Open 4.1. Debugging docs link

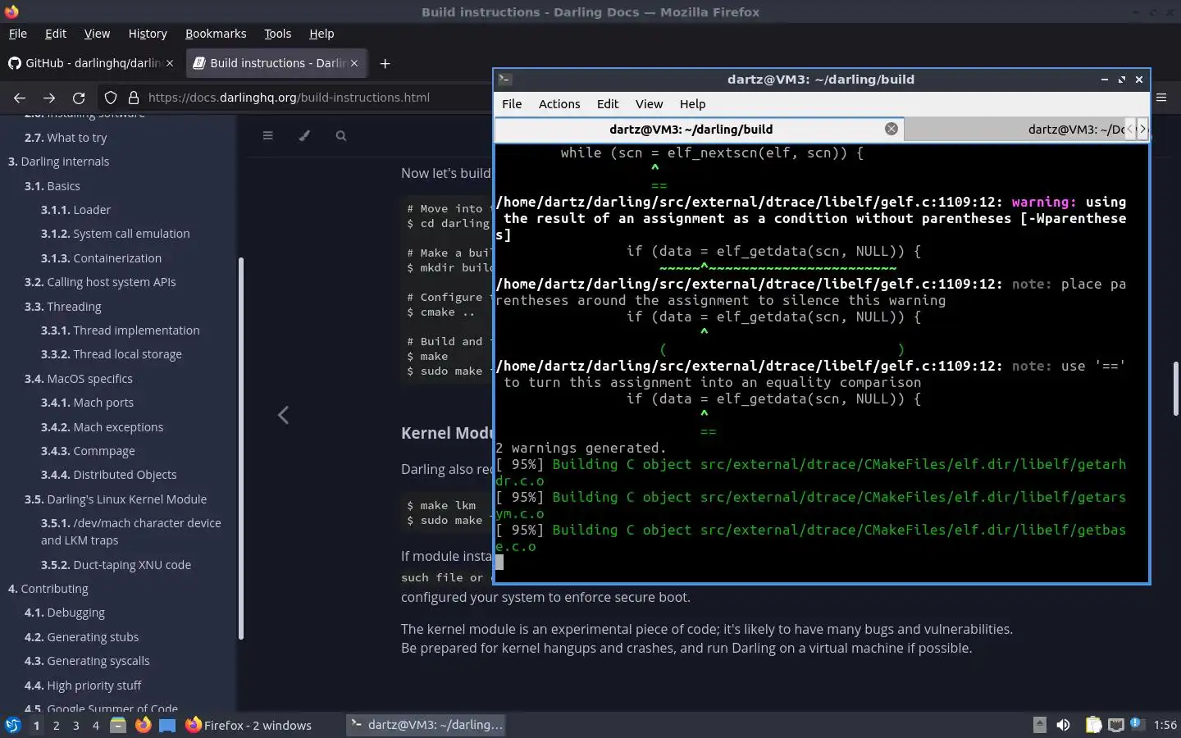tap(65, 613)
